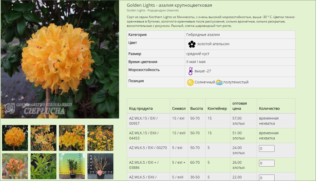Click the '51,00 злотых' price
The height and width of the screenshot is (181, 316).
pyautogui.click(x=239, y=136)
